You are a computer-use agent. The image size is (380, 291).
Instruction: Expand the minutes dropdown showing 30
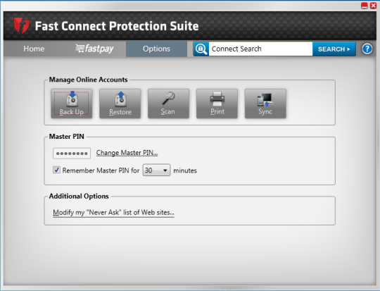(x=156, y=170)
